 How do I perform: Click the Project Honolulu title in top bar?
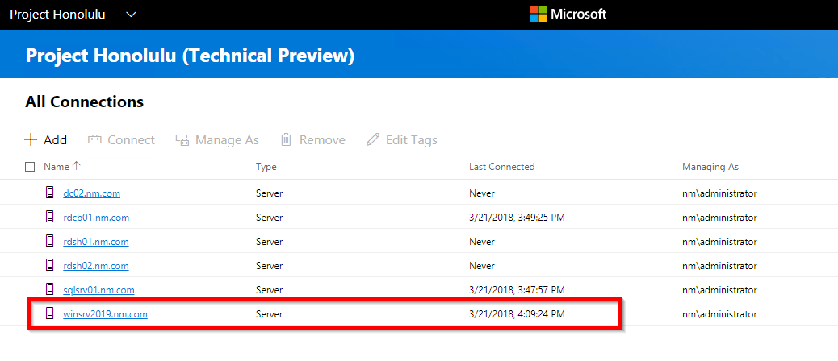coord(57,15)
